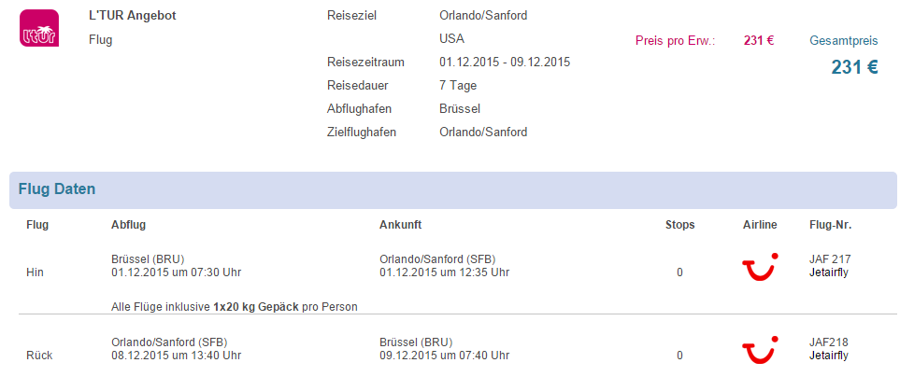Screen dimensions: 900x377
Task: Click the Flug-Nr. column header
Action: click(x=830, y=225)
